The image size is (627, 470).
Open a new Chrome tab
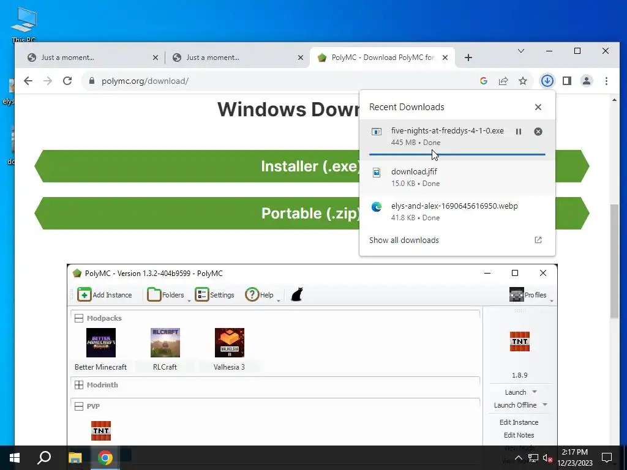(468, 58)
